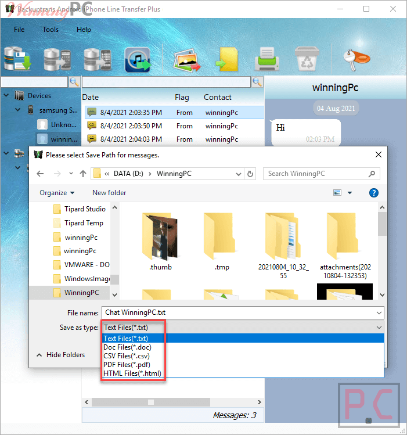Click transfer messages from database to iPhone icon
This screenshot has width=407, height=435.
[98, 59]
